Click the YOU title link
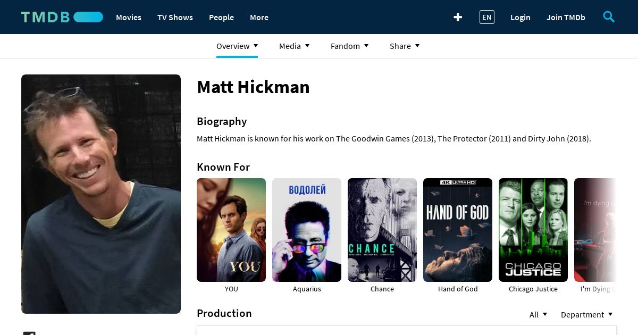The width and height of the screenshot is (638, 335). (231, 289)
